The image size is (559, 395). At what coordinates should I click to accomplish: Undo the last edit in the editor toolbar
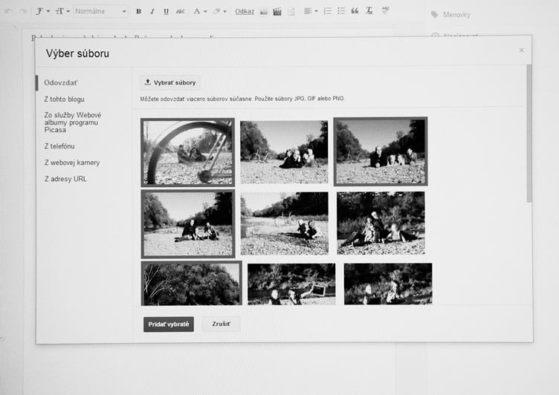pos(9,11)
